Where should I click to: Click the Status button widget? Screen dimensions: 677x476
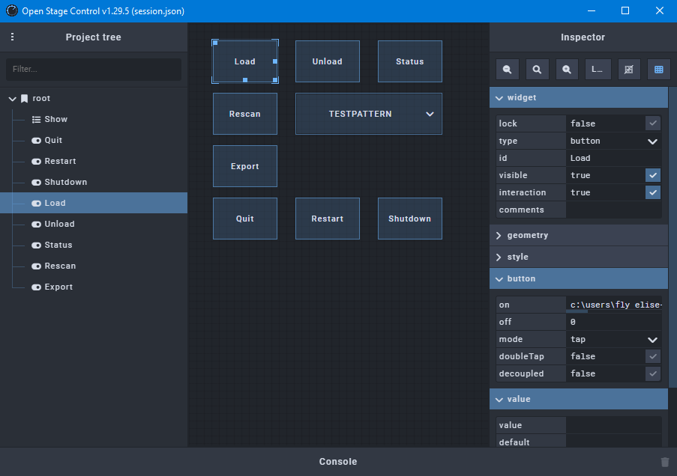click(x=410, y=61)
